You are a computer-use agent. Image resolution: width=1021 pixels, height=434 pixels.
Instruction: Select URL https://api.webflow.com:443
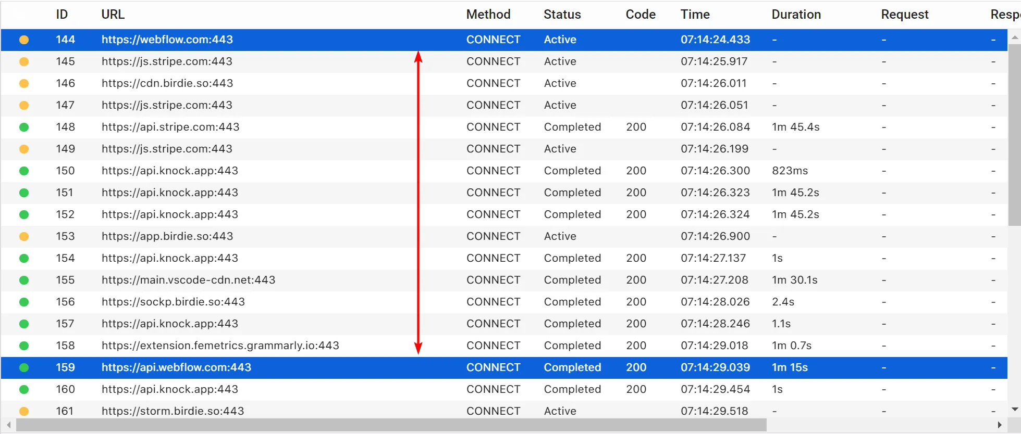tap(177, 367)
